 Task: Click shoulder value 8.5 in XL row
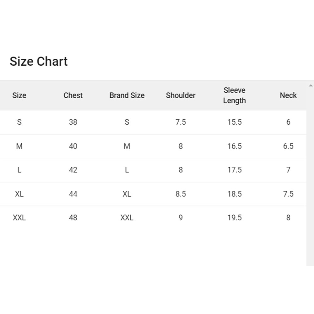pyautogui.click(x=181, y=194)
